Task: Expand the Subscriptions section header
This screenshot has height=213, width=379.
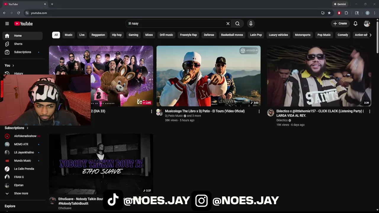Action: 17,128
